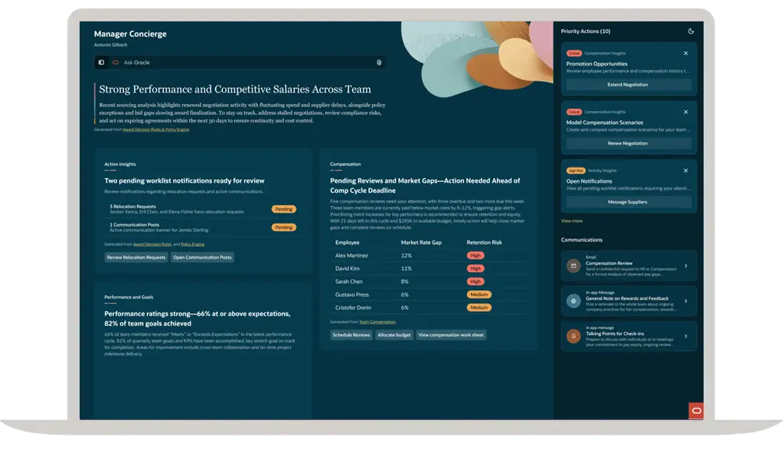Toggle dark mode moon icon

coord(691,31)
